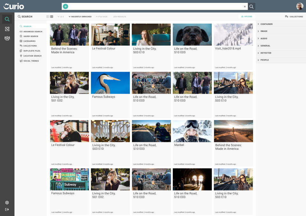Screen dimensions: 306x216
Task: Expand the Detected filter section
Action: [x=266, y=53]
